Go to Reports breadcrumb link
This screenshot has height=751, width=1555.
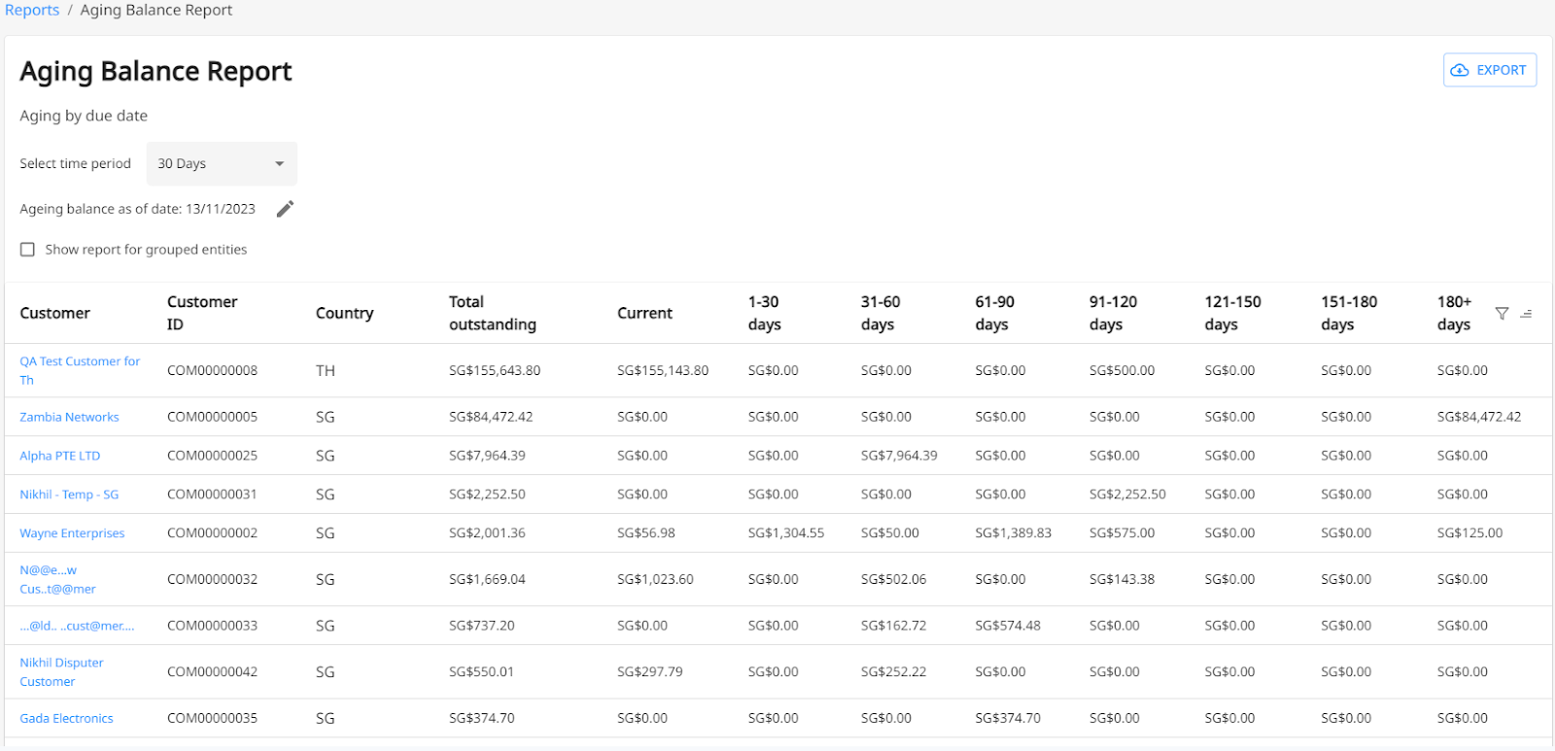(32, 10)
